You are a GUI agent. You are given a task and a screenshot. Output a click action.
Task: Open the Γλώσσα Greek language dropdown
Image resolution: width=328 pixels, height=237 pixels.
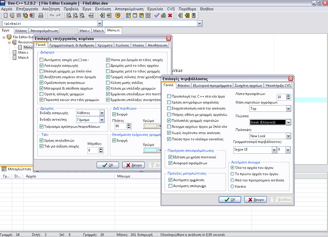pyautogui.click(x=288, y=122)
